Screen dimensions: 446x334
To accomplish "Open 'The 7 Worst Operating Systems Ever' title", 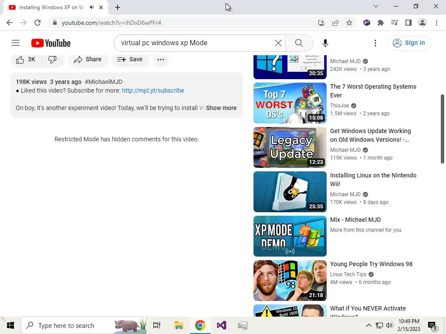I will (373, 91).
